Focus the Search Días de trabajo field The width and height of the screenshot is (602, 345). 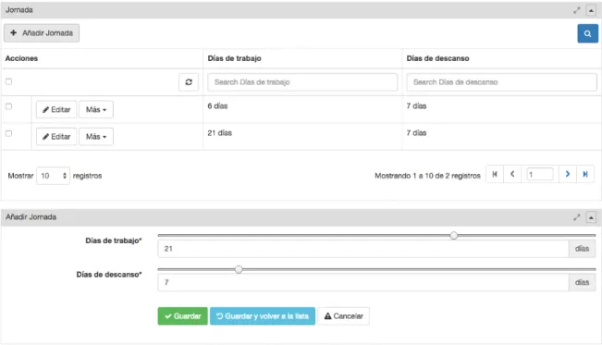[302, 82]
